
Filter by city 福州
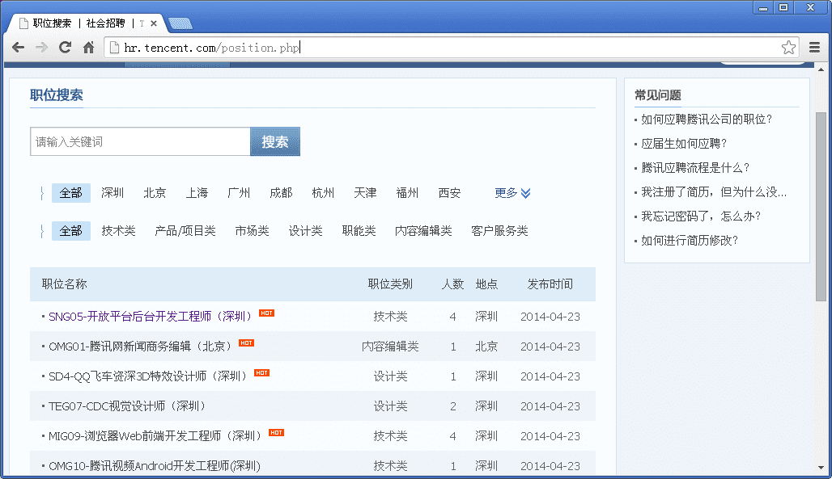pos(407,193)
